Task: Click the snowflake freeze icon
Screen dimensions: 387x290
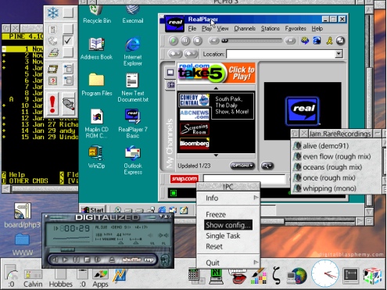Action: [53, 13]
